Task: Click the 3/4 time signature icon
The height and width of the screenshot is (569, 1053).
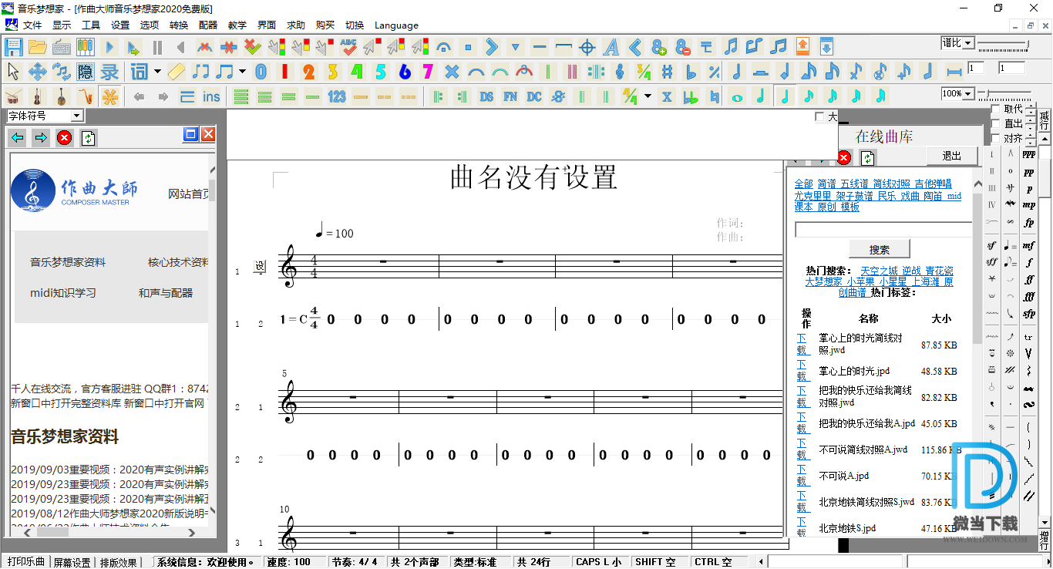Action: (644, 72)
